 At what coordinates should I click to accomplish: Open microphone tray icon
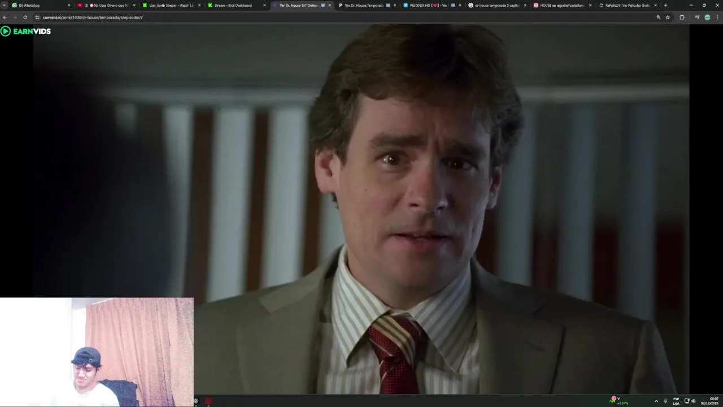click(x=665, y=401)
